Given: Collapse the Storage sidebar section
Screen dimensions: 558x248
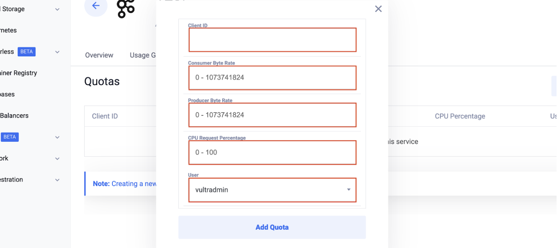Looking at the screenshot, I should tap(57, 9).
